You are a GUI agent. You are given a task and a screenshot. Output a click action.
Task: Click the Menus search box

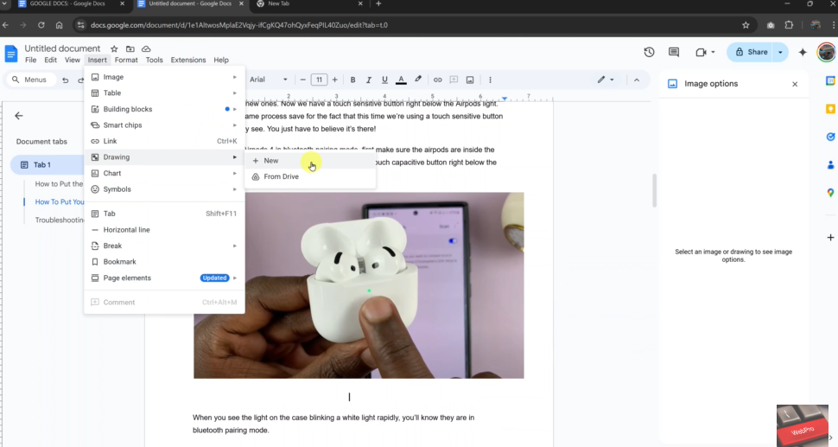[30, 80]
